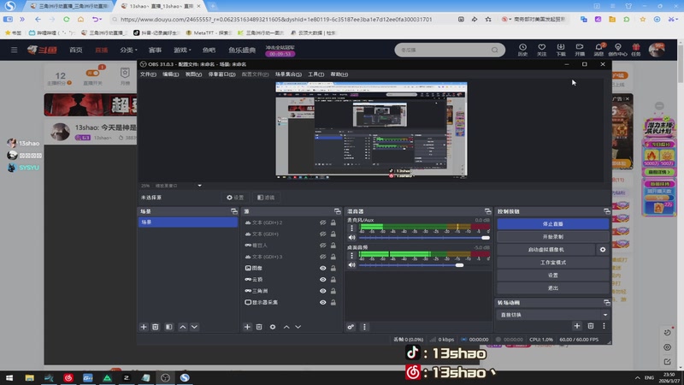
Task: Open the 直接切换 transition dropdown
Action: (552, 315)
